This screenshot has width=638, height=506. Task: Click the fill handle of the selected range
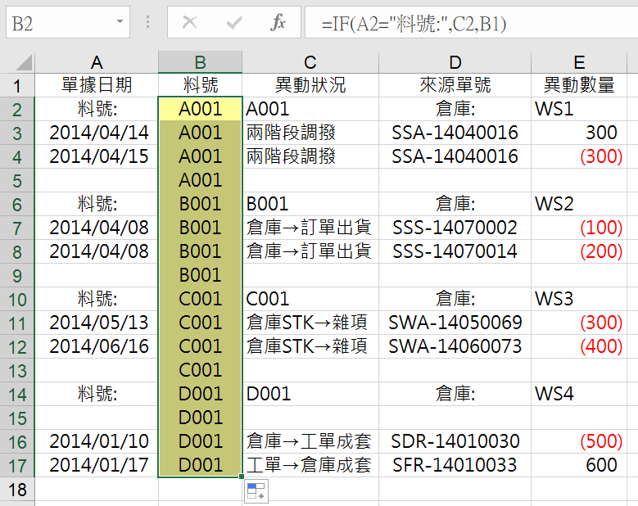[x=242, y=477]
